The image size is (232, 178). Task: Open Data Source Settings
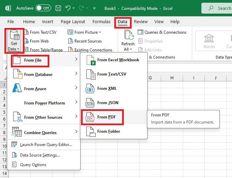tap(44, 155)
